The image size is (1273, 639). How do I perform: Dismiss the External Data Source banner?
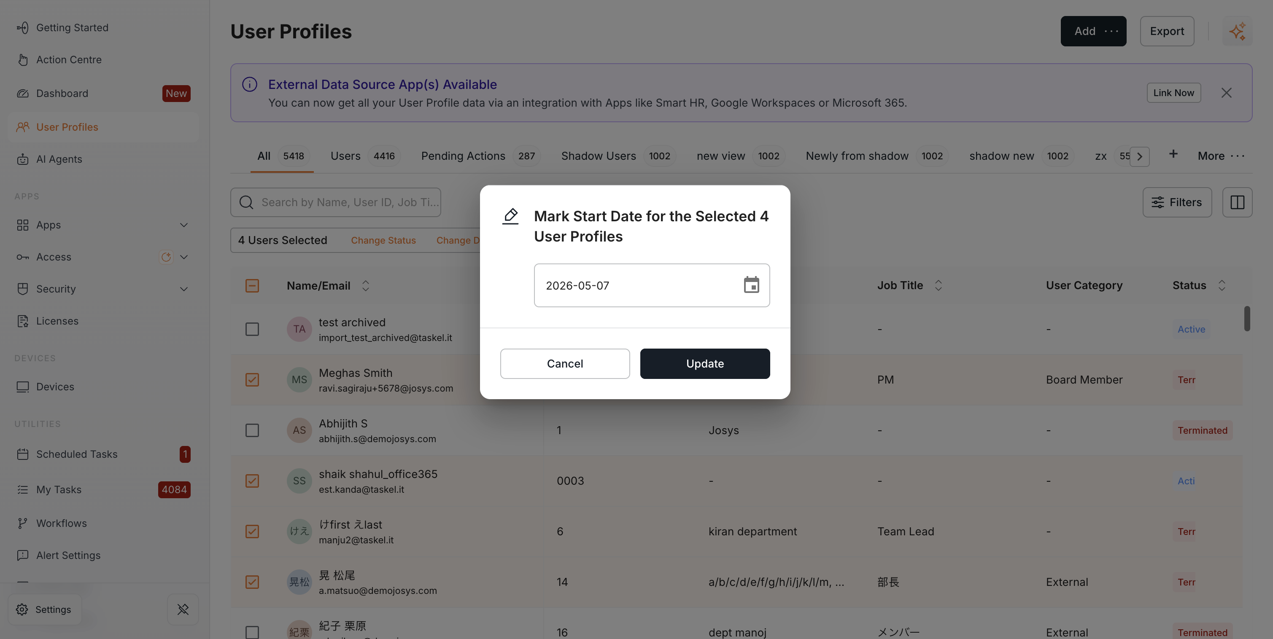[1226, 93]
